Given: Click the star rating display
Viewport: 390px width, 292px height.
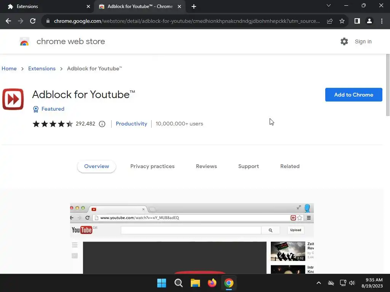Looking at the screenshot, I should tap(53, 124).
